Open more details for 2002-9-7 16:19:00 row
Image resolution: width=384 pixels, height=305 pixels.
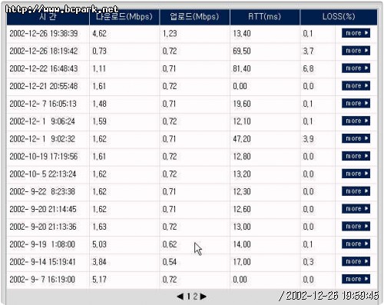(x=356, y=279)
